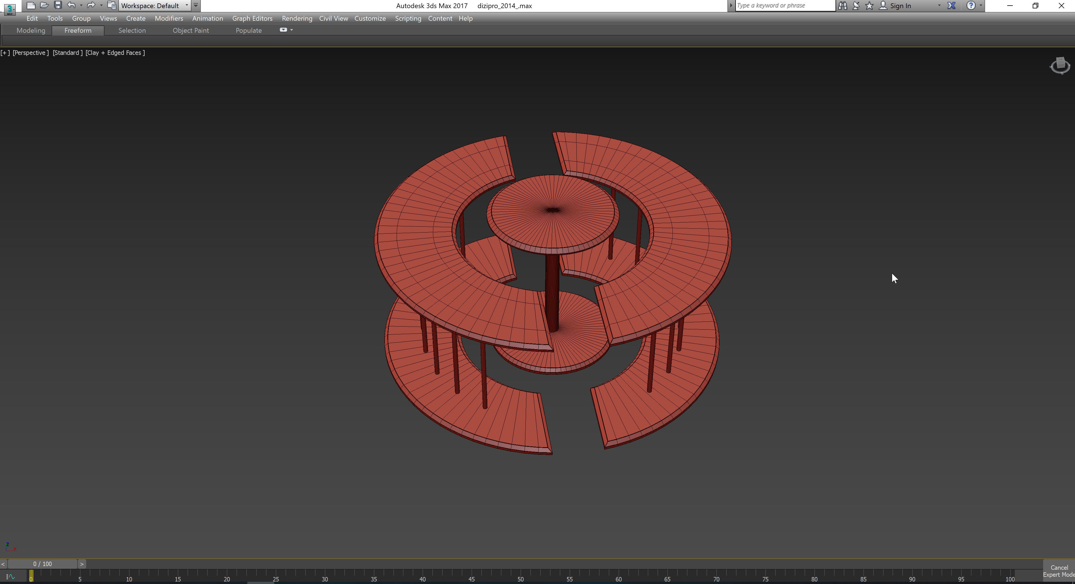The width and height of the screenshot is (1075, 584).
Task: Open the Autodesk Exchange X icon
Action: click(951, 5)
